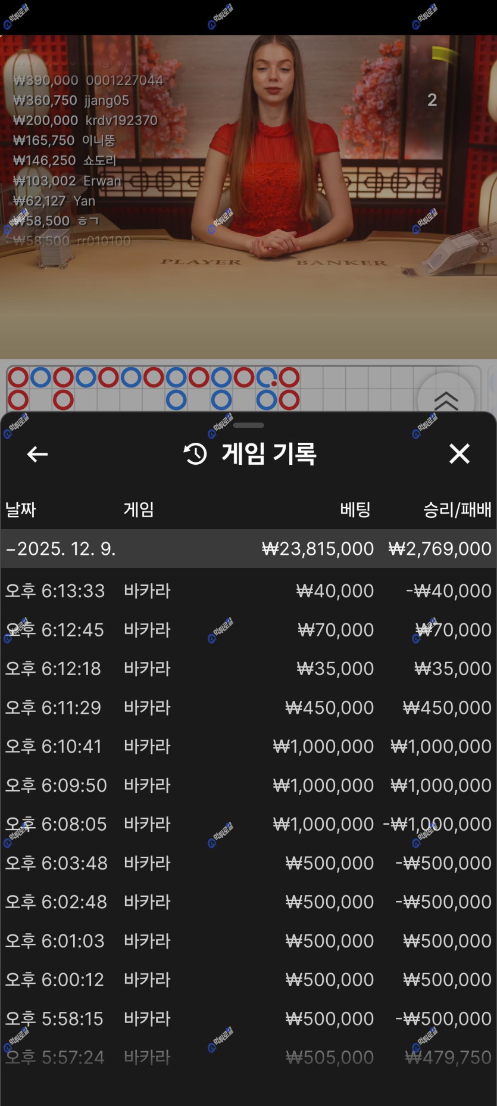497x1106 pixels.
Task: Click the 승리/패배 column header
Action: 457,509
